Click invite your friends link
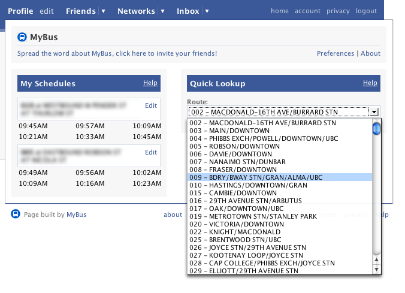405x293 pixels. (x=117, y=53)
